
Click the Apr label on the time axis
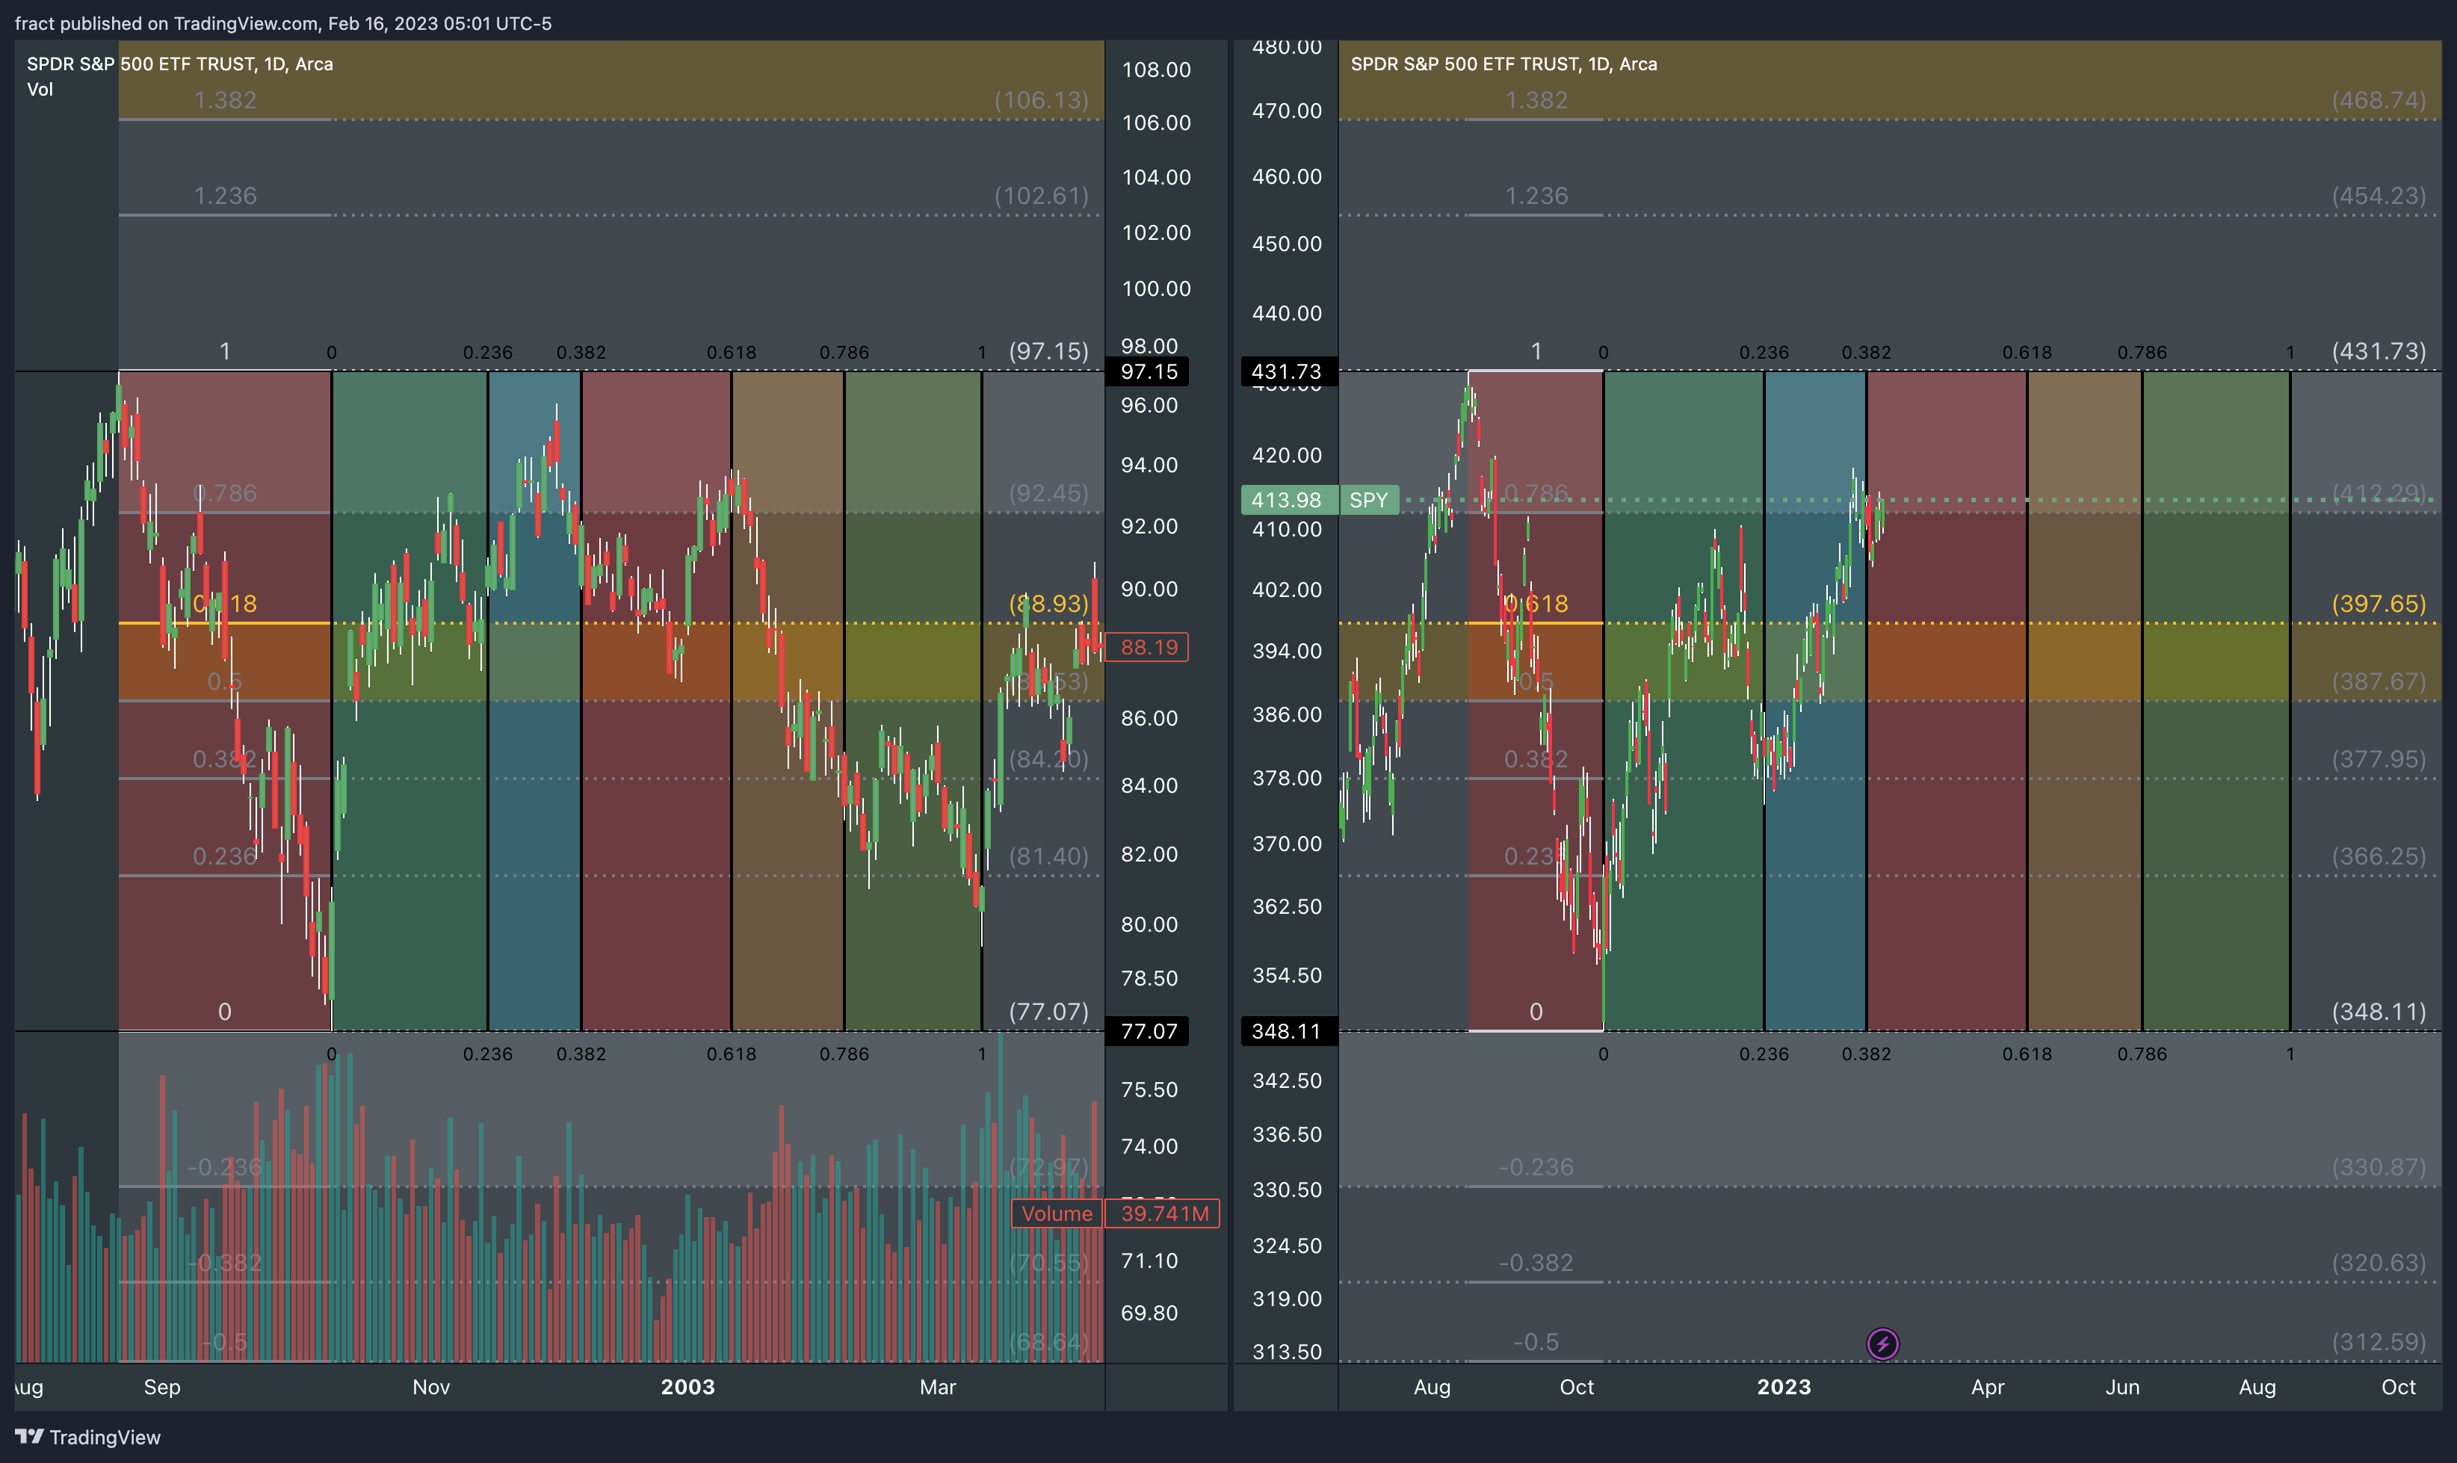point(1987,1387)
